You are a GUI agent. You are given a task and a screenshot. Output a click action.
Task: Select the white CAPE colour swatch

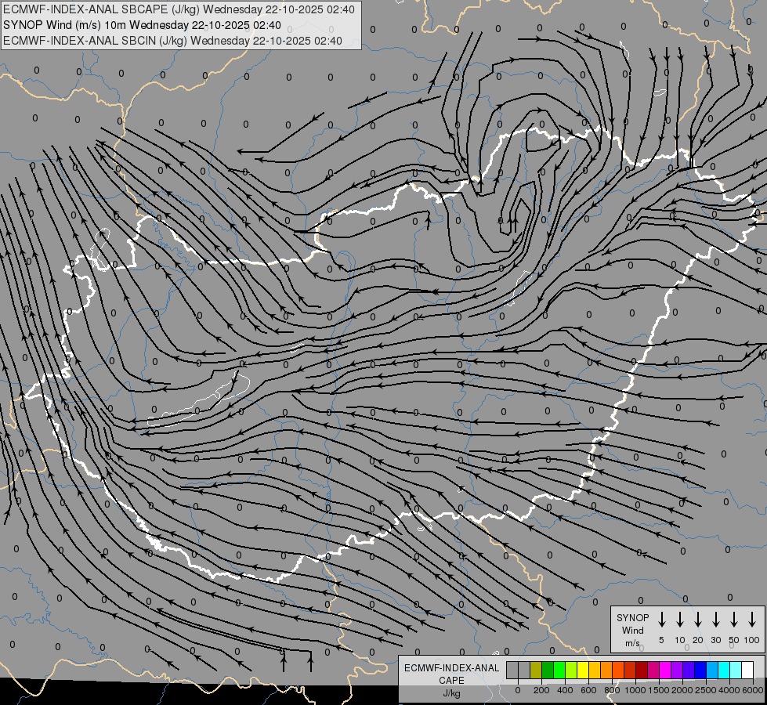748,670
